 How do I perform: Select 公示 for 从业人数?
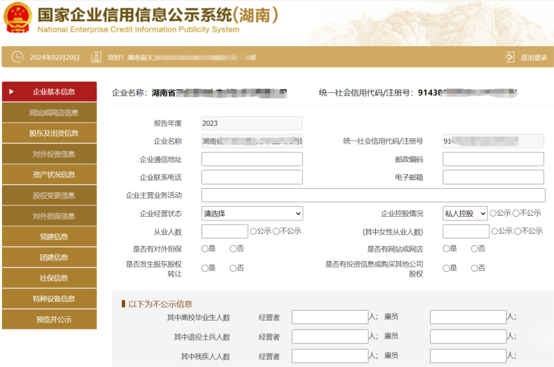click(x=253, y=231)
